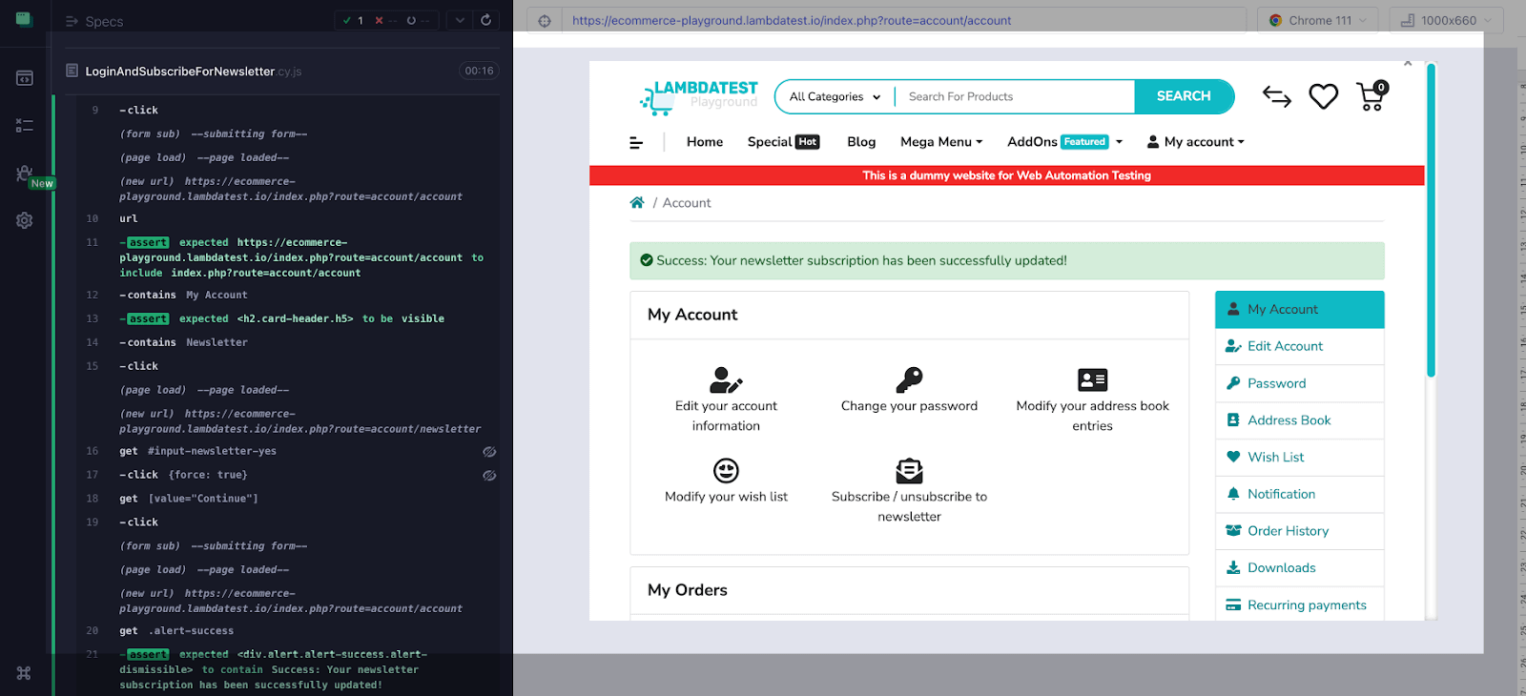Screen dimensions: 1526x696
Task: Open the Specs list sidebar icon
Action: [25, 78]
